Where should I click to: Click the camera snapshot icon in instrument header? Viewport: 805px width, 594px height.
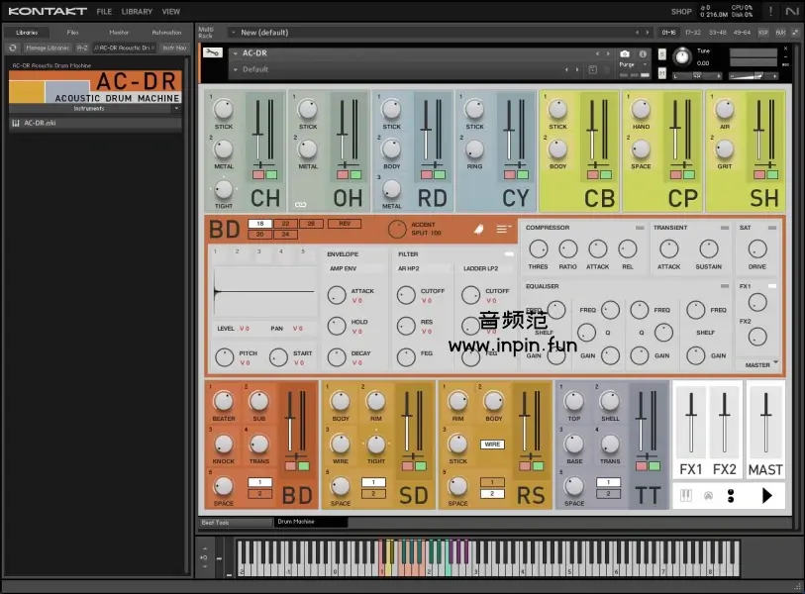[x=625, y=53]
